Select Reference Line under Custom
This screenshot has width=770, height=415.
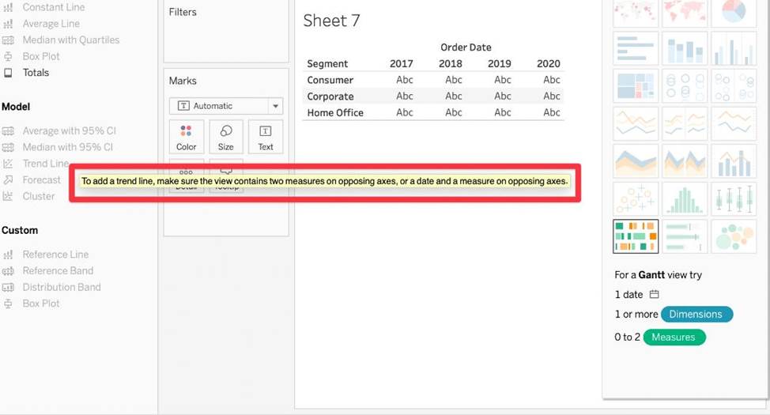55,255
